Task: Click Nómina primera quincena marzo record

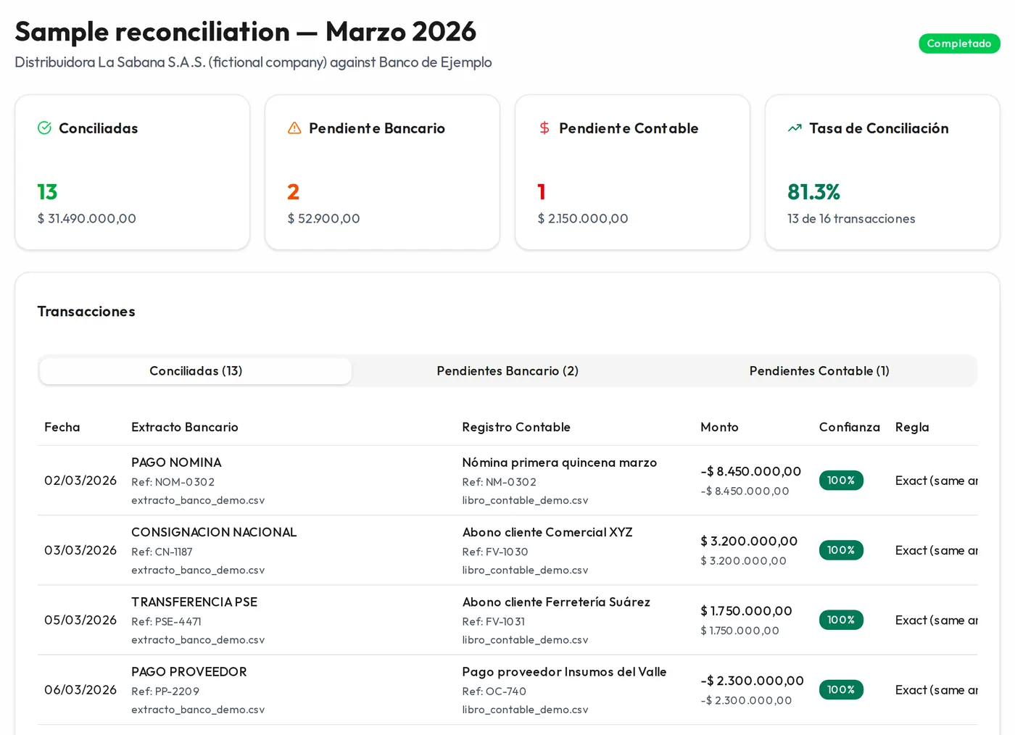Action: click(560, 462)
